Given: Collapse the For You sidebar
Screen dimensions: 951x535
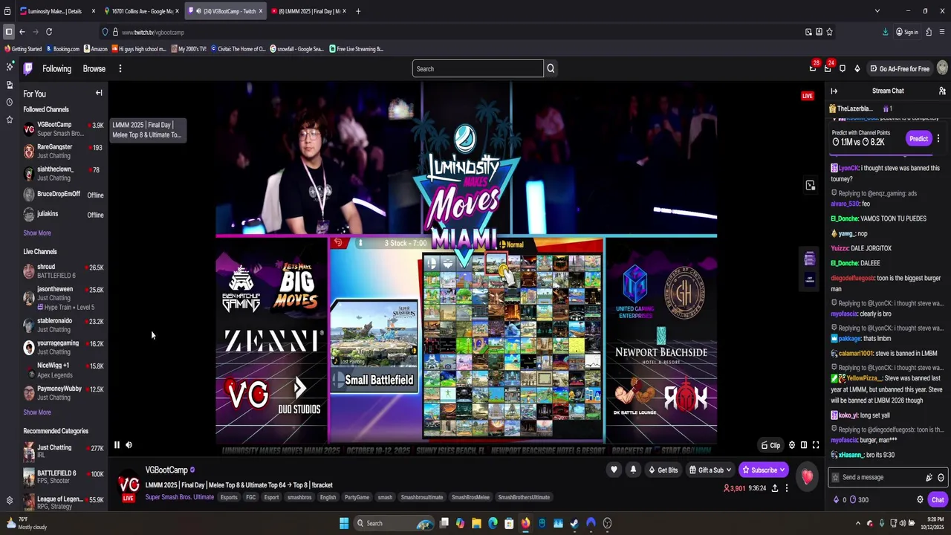Looking at the screenshot, I should (x=99, y=93).
